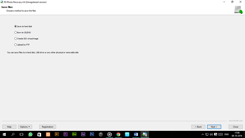Show hidden system tray icons

tap(203, 134)
